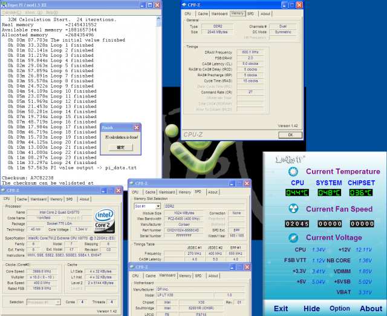Image resolution: width=387 pixels, height=316 pixels.
Task: Click the CPU temperature 044°C display
Action: pos(297,193)
